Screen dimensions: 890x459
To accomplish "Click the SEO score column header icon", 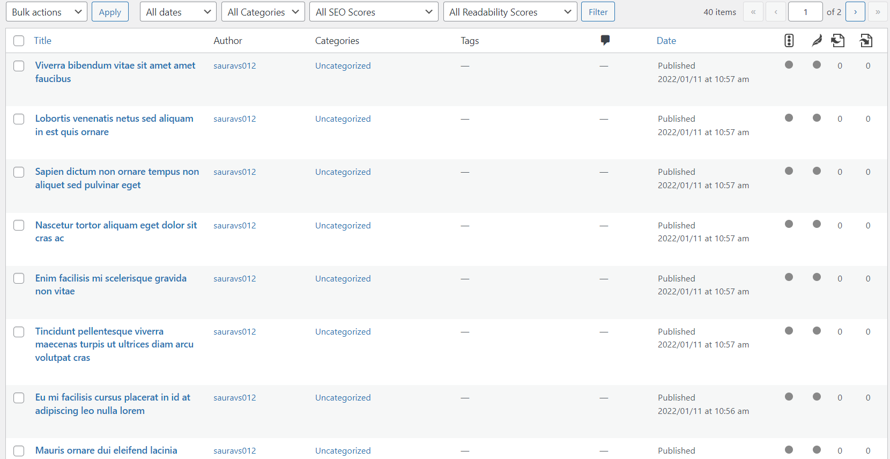I will coord(789,40).
